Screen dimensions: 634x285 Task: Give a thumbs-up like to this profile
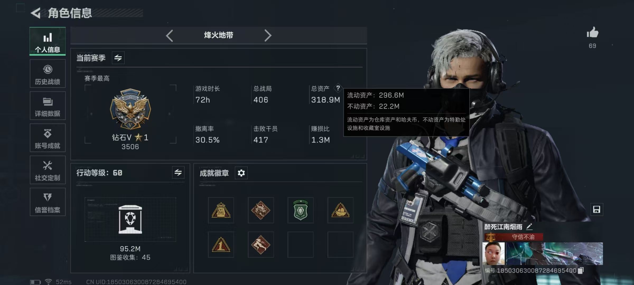click(x=593, y=33)
